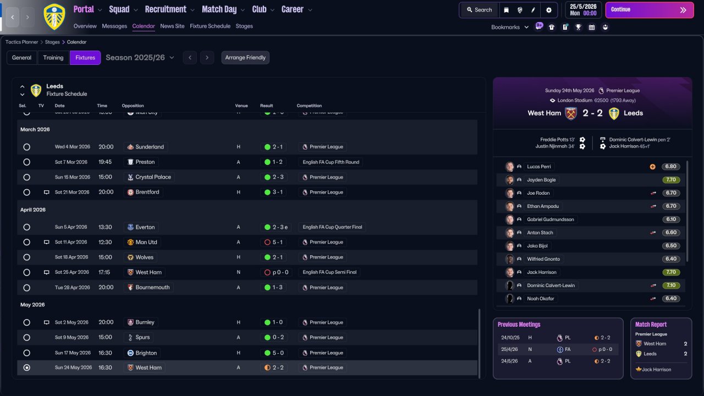Expand the Bookmarks dropdown
The height and width of the screenshot is (396, 704).
click(x=510, y=27)
